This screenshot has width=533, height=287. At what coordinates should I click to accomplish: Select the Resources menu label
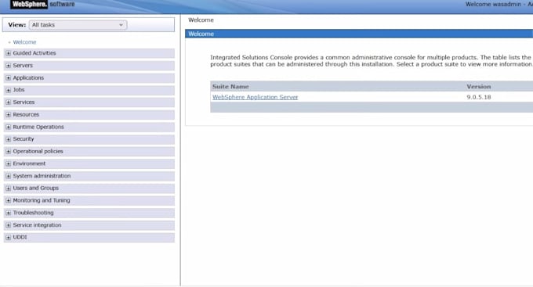click(26, 114)
